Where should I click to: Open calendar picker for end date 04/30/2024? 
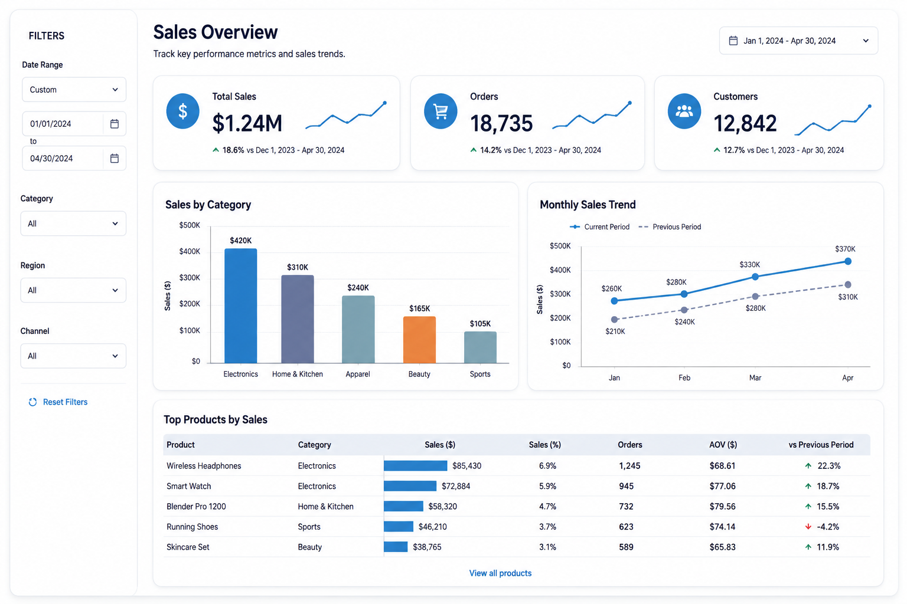pyautogui.click(x=115, y=158)
